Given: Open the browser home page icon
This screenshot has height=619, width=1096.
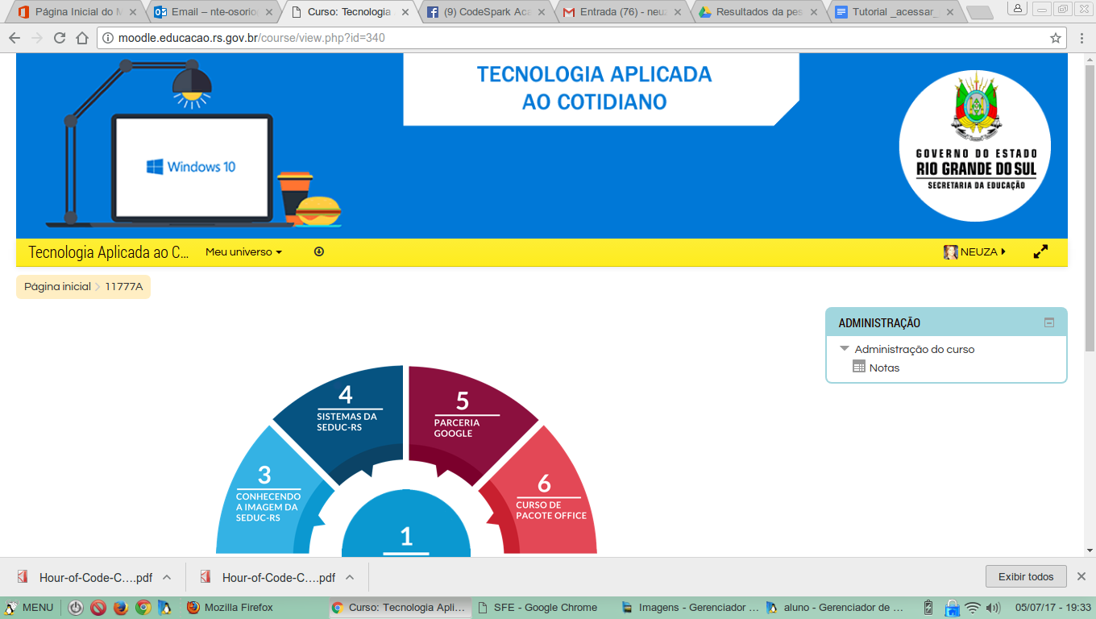Looking at the screenshot, I should coord(81,38).
